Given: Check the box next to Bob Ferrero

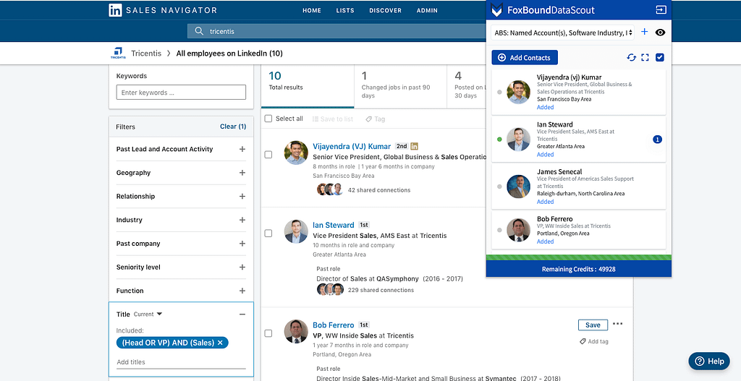Looking at the screenshot, I should pyautogui.click(x=268, y=333).
